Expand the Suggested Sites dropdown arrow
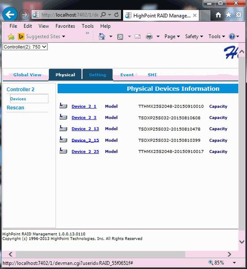 [x=64, y=36]
